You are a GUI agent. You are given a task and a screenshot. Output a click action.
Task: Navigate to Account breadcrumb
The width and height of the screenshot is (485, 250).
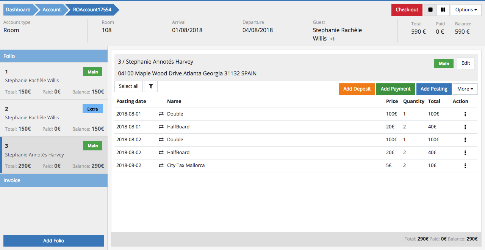[52, 10]
